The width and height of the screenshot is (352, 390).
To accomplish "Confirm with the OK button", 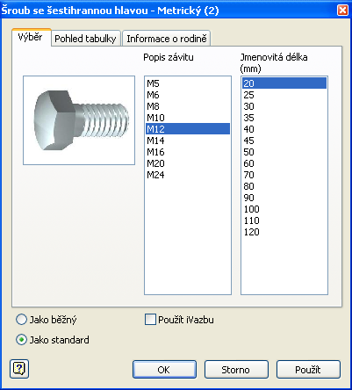I will [x=164, y=370].
